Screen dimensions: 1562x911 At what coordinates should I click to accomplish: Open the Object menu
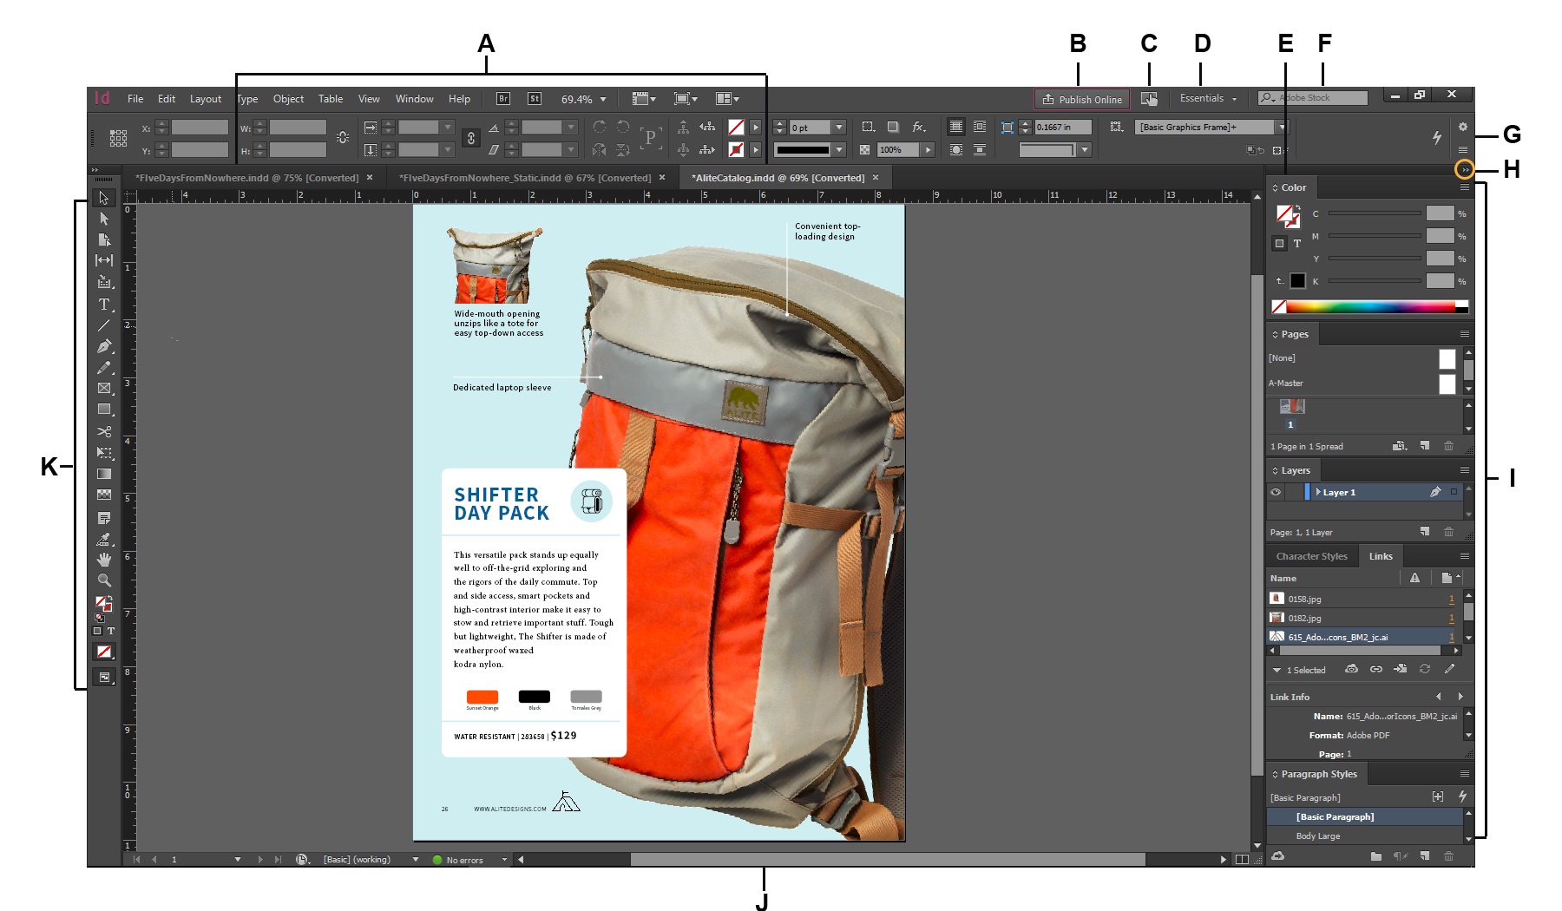click(x=288, y=99)
